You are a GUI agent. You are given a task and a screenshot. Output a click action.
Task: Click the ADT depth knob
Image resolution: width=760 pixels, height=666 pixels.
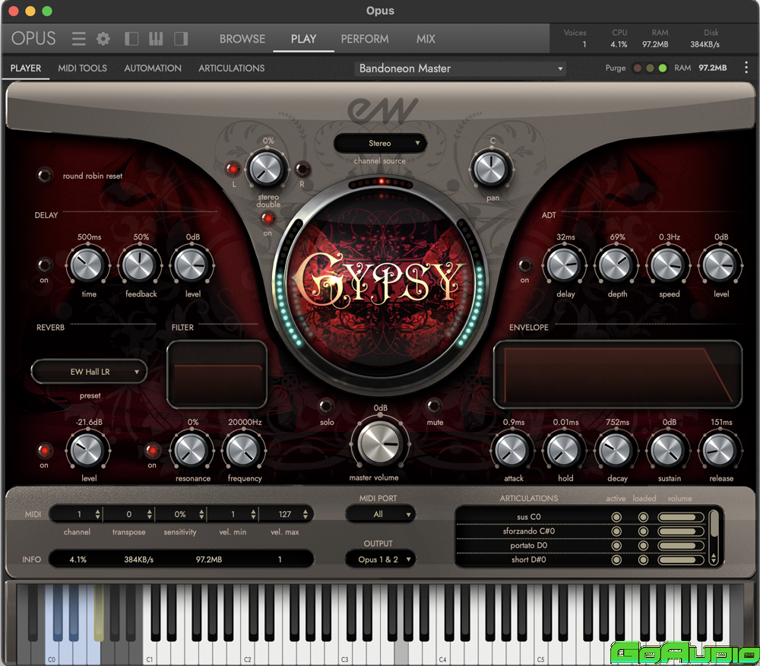[615, 265]
